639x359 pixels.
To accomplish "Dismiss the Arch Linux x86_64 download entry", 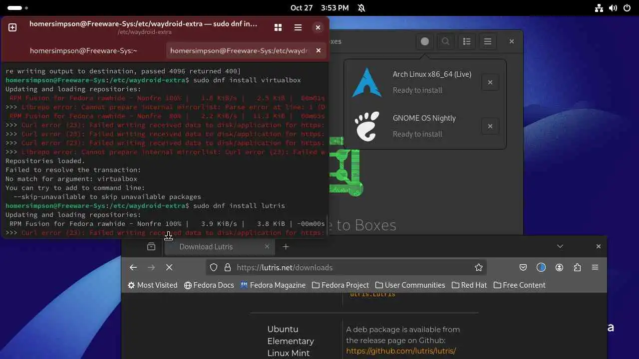I will pos(490,82).
